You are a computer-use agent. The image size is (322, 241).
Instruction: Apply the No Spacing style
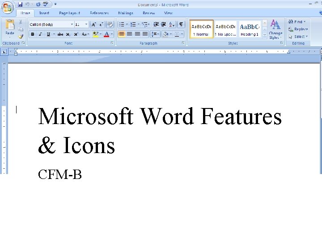coord(225,29)
